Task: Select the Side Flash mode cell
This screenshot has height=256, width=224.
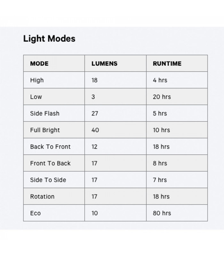Action: click(x=45, y=113)
